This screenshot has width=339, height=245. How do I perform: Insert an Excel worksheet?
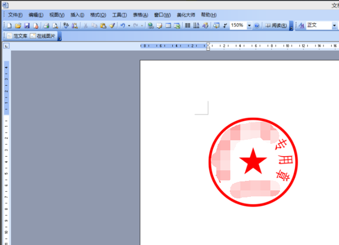pos(177,26)
